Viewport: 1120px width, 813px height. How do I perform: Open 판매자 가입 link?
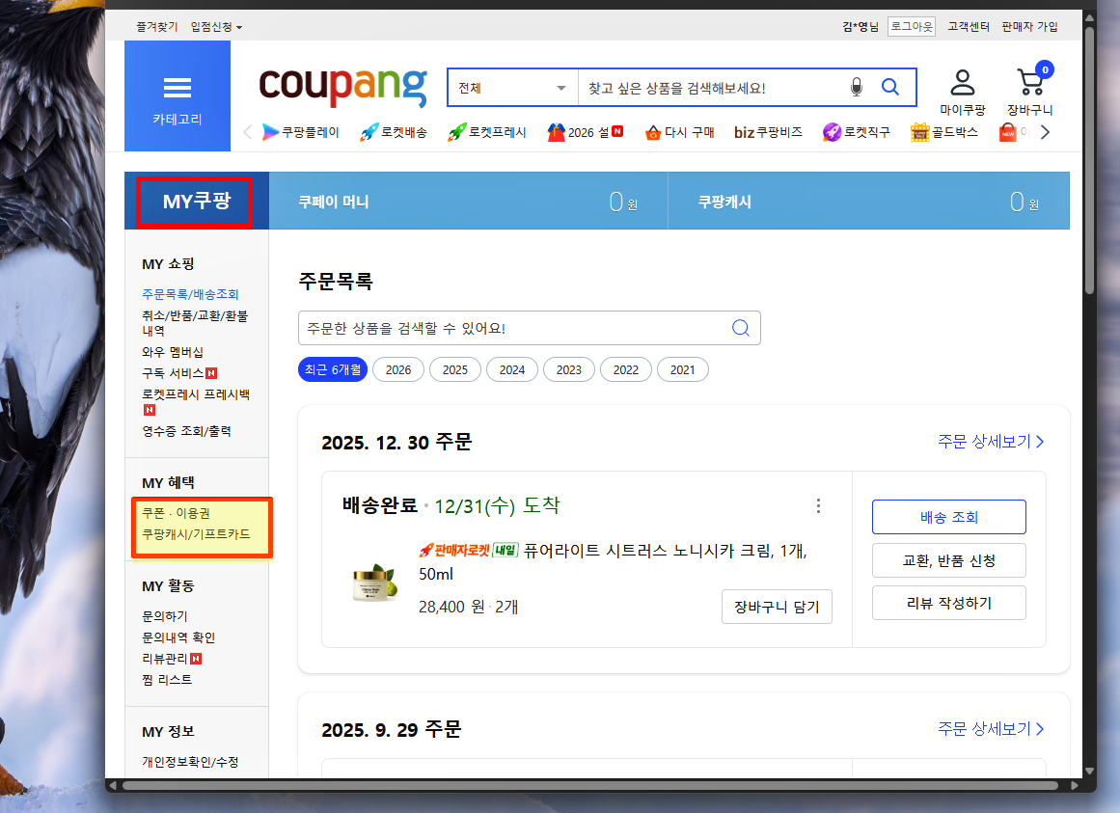click(1029, 26)
